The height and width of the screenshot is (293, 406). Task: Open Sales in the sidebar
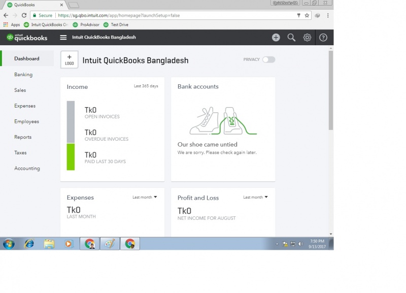tap(20, 90)
